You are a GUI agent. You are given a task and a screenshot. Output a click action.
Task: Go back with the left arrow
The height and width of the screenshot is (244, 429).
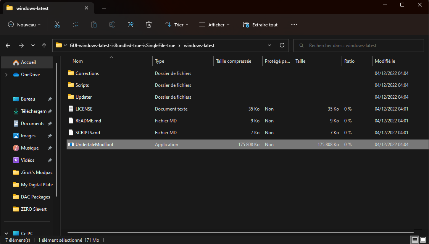click(x=8, y=46)
